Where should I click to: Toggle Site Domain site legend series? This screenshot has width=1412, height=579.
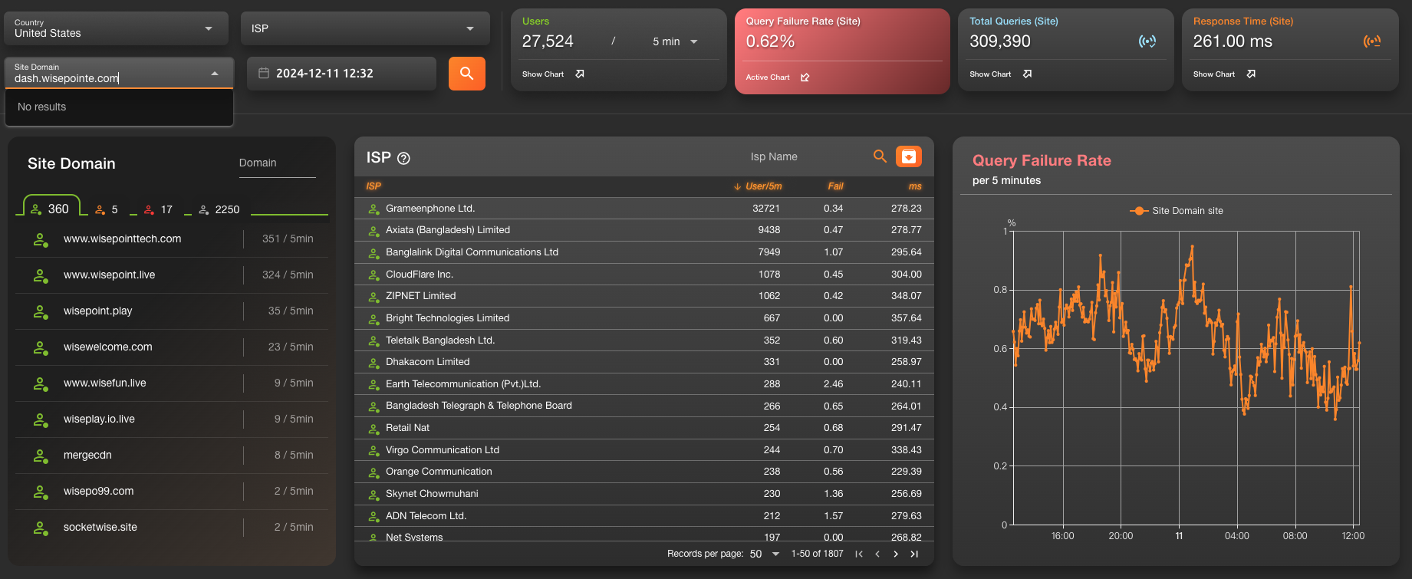[1177, 211]
